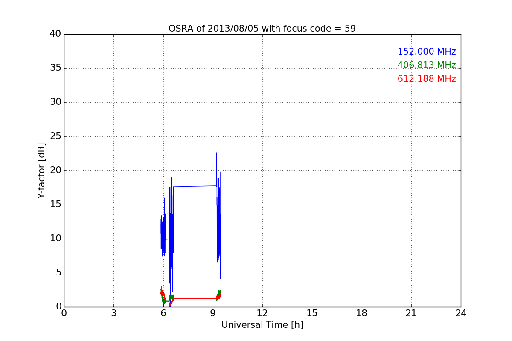Click the x-axis tick label 9
This screenshot has height=341, width=512.
coord(213,313)
